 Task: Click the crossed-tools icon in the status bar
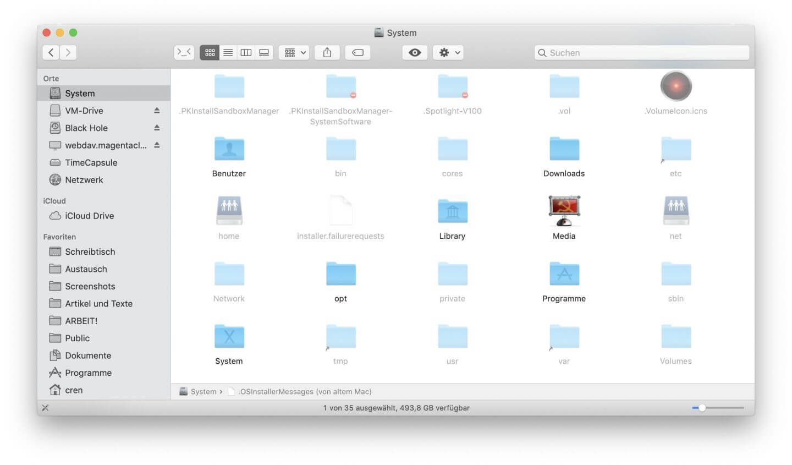(x=45, y=408)
